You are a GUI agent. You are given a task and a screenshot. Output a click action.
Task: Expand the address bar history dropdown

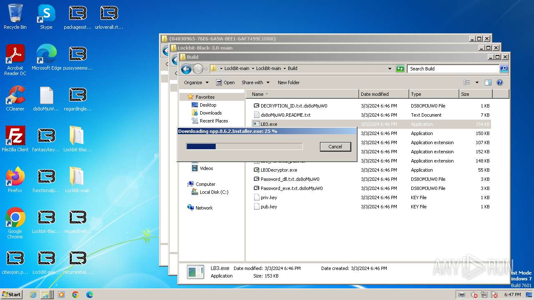coord(390,69)
